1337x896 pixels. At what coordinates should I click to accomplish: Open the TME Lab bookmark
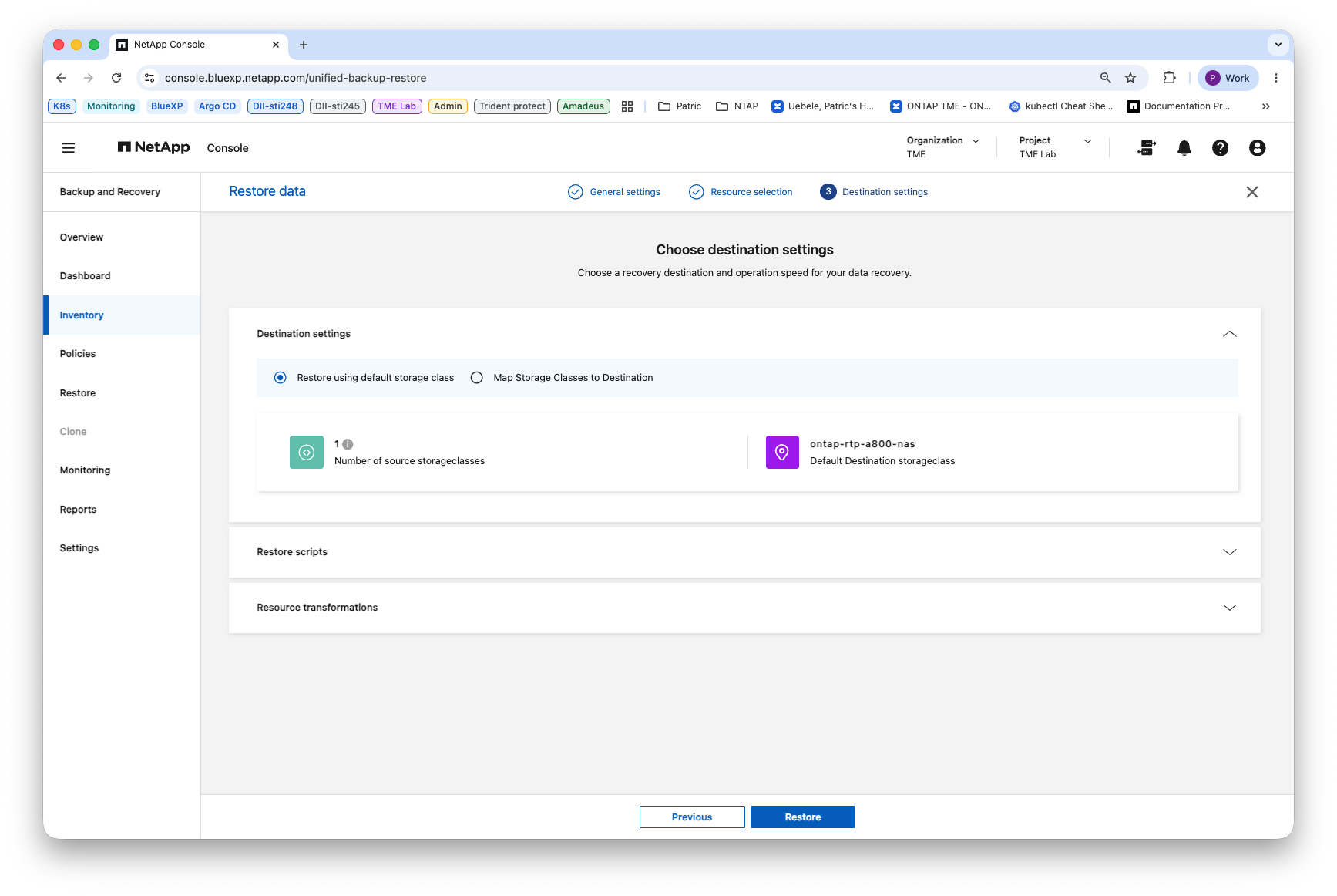click(x=397, y=106)
